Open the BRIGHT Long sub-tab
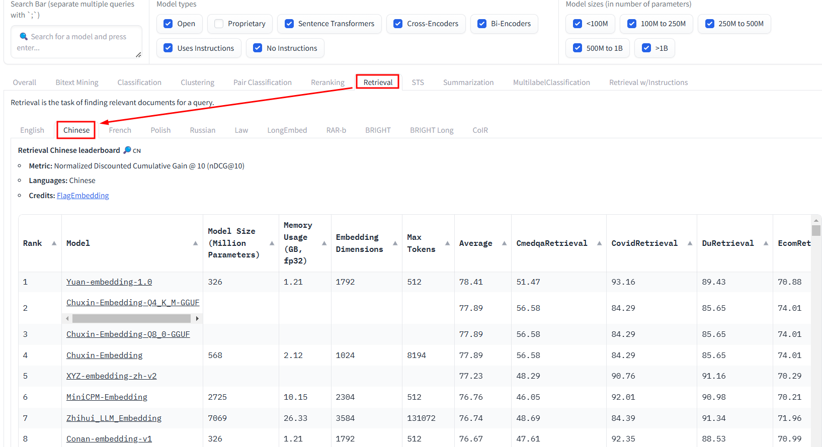 pos(432,130)
